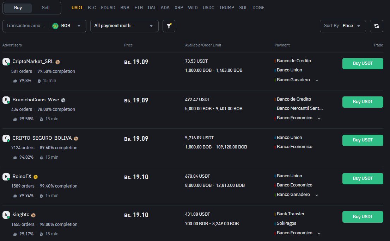The height and width of the screenshot is (241, 390).
Task: Click thumbs-up icon in RoinoFX row
Action: (15, 196)
